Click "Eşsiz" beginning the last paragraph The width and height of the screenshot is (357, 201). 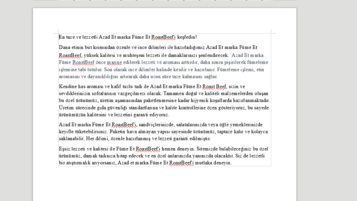pyautogui.click(x=64, y=149)
